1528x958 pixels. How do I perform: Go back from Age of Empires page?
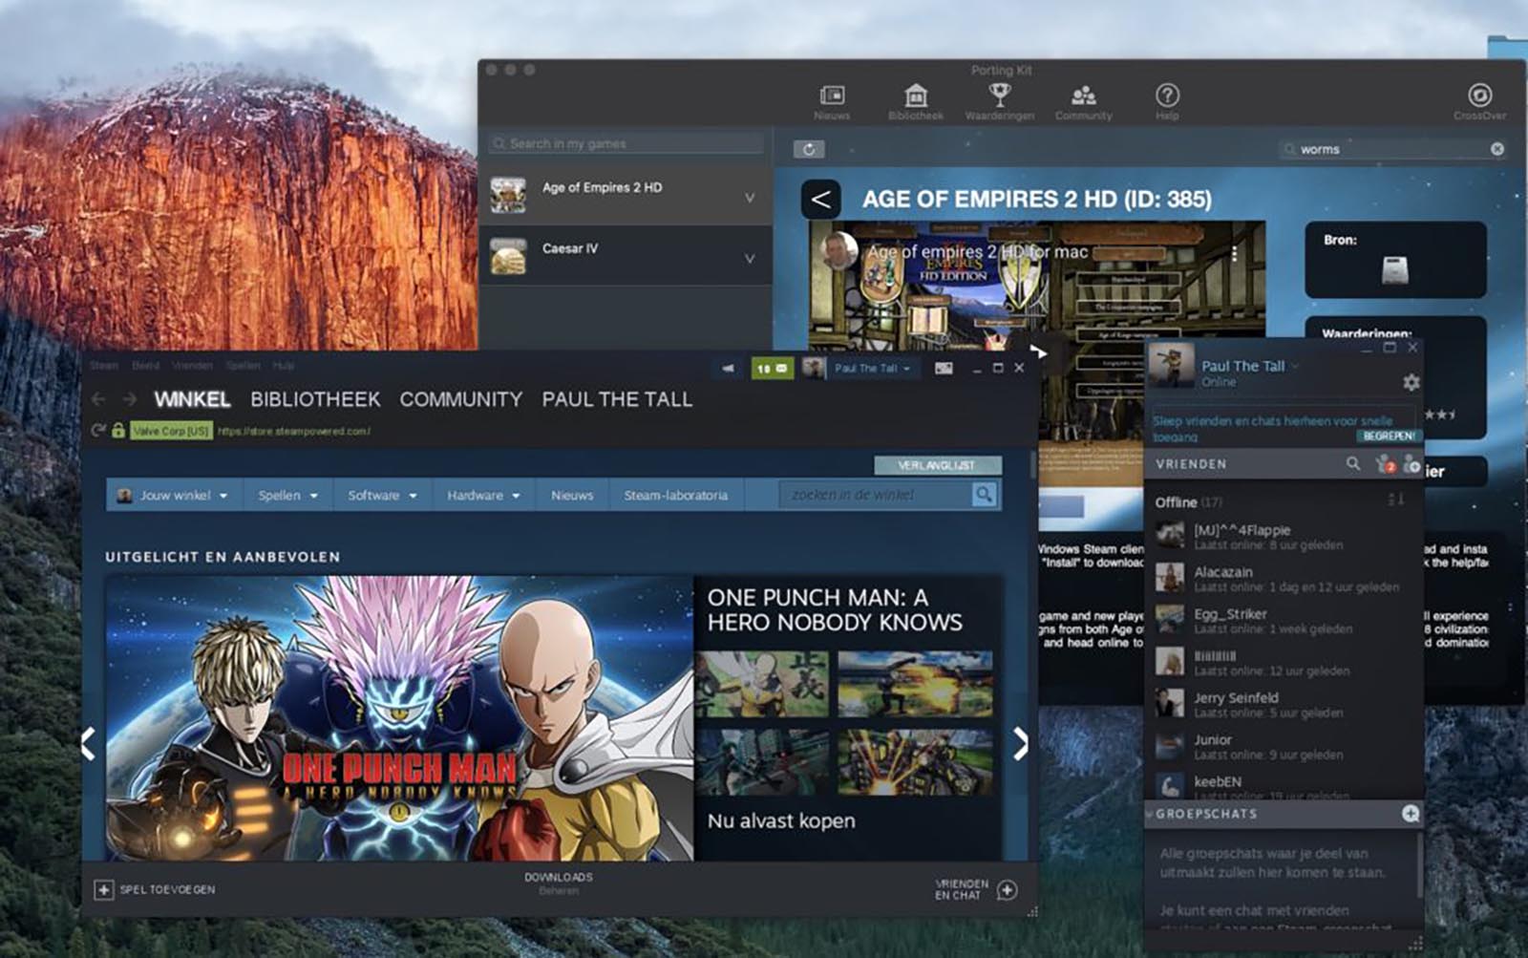pyautogui.click(x=820, y=200)
